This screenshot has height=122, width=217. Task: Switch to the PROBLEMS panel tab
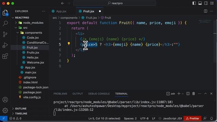pyautogui.click(x=60, y=94)
